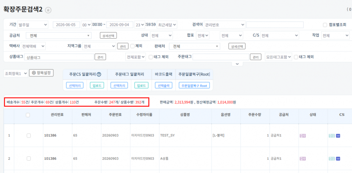Image resolution: width=352 pixels, height=173 pixels.
Task: Focus the 주문태그 input field
Action: click(x=221, y=57)
